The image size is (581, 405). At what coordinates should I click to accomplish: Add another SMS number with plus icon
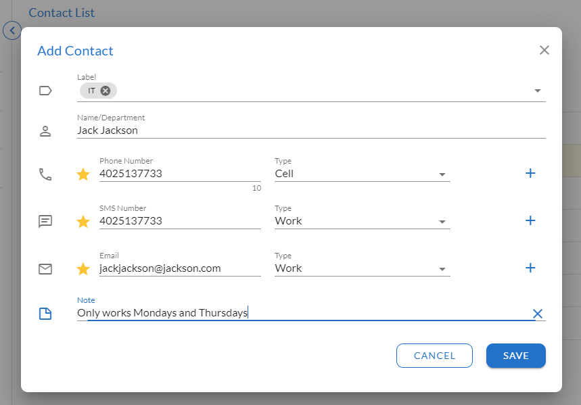pos(530,220)
